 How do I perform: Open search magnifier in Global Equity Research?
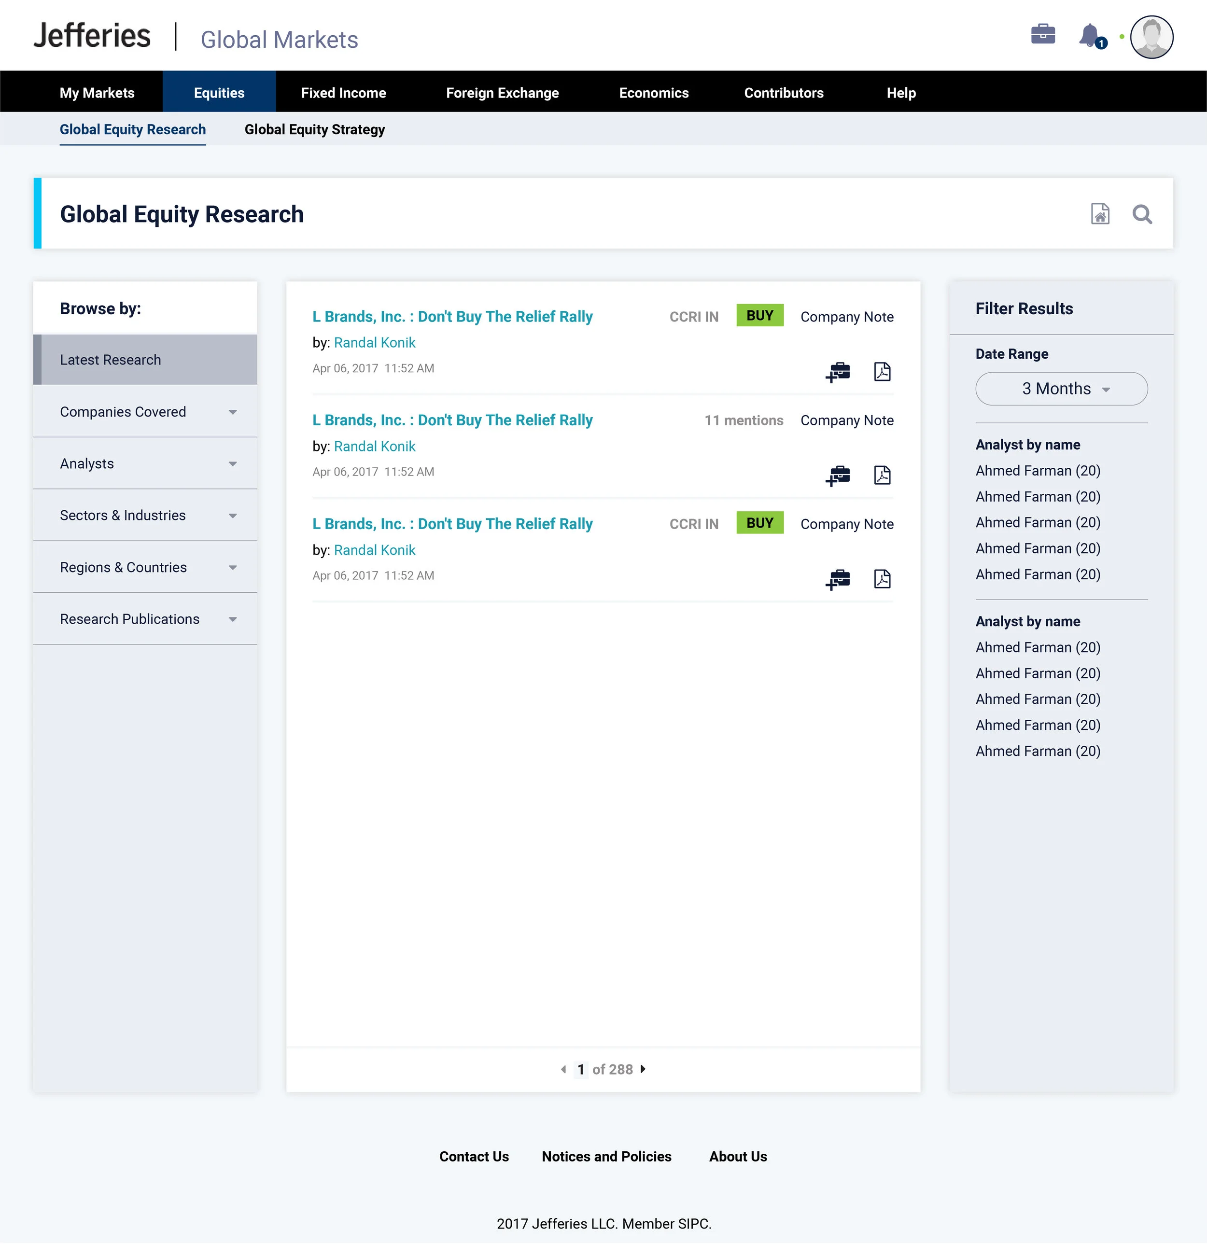pyautogui.click(x=1142, y=214)
